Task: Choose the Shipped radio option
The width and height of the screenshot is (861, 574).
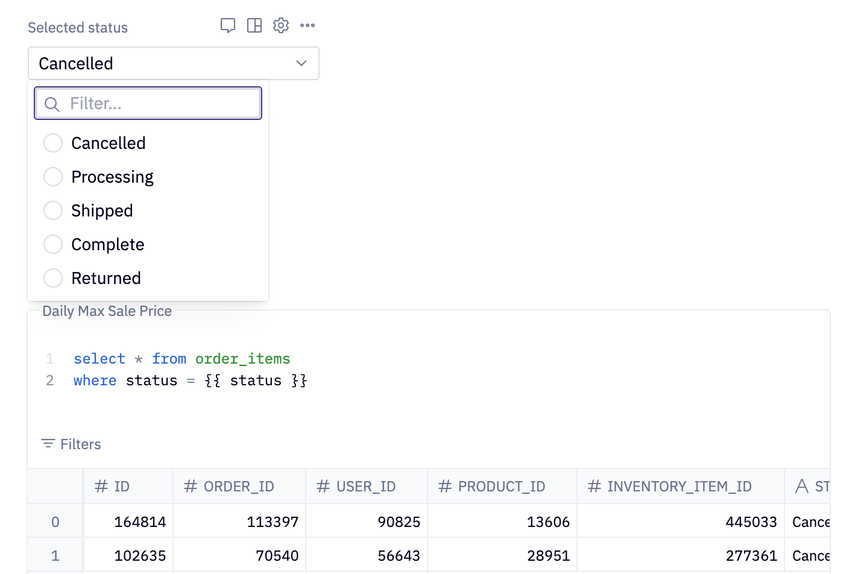Action: 53,210
